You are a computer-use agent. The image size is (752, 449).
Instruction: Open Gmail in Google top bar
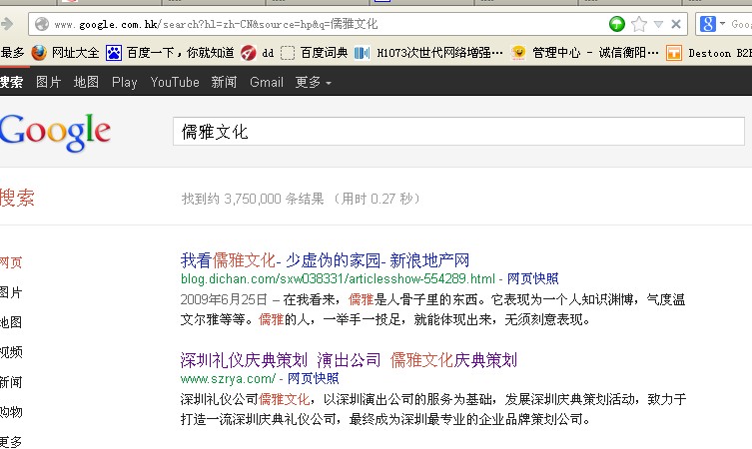pos(267,83)
